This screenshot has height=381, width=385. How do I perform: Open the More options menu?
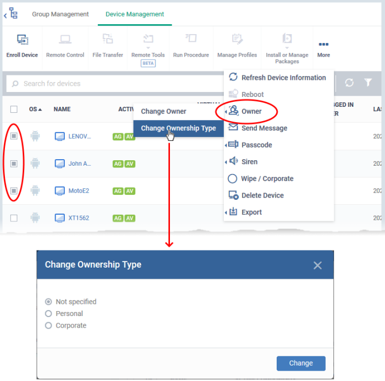click(323, 48)
